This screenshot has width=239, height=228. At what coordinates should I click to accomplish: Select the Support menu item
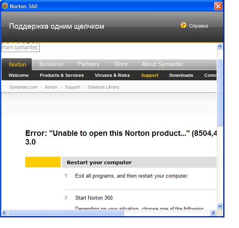click(x=150, y=75)
